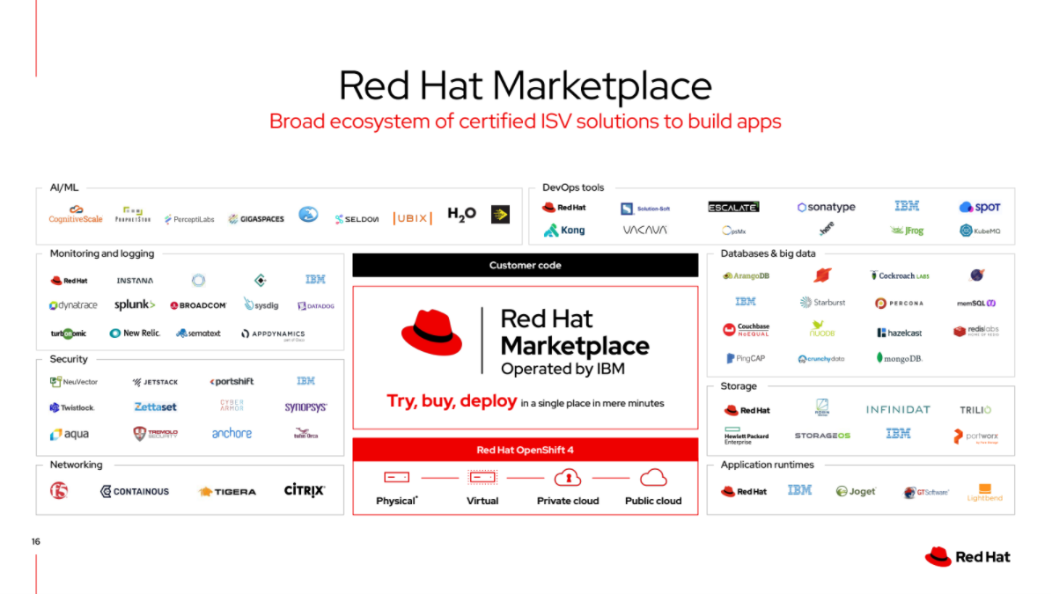Select the 'Monitoring and logging' heading
1052x594 pixels.
pyautogui.click(x=102, y=253)
